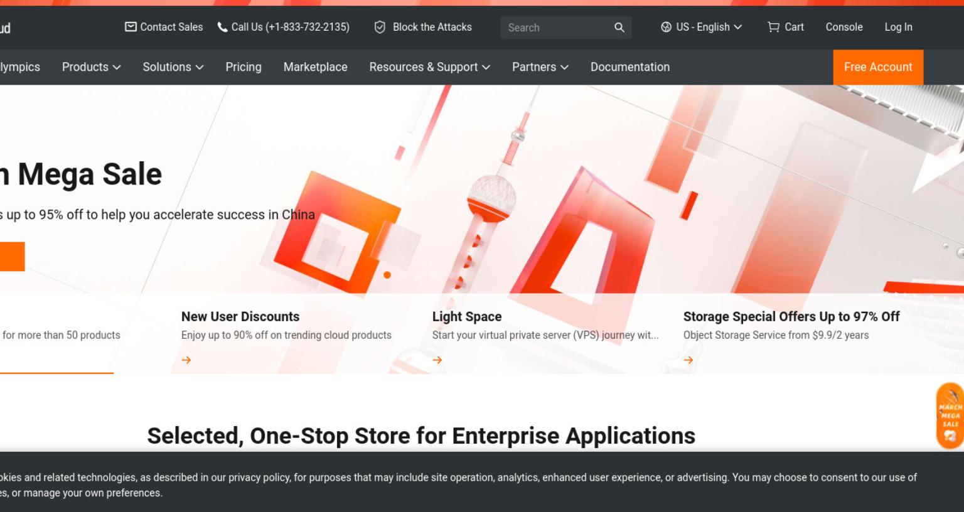Open the Light Space heading
Screen dimensions: 964x512
click(467, 317)
